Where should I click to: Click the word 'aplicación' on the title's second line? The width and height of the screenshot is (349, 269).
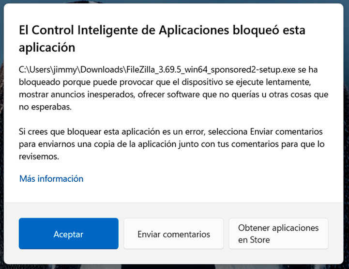(x=47, y=47)
